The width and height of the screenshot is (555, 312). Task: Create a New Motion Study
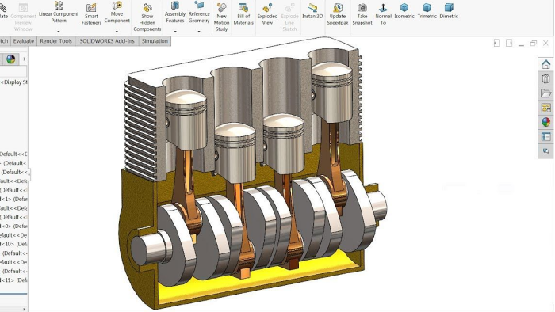point(221,17)
